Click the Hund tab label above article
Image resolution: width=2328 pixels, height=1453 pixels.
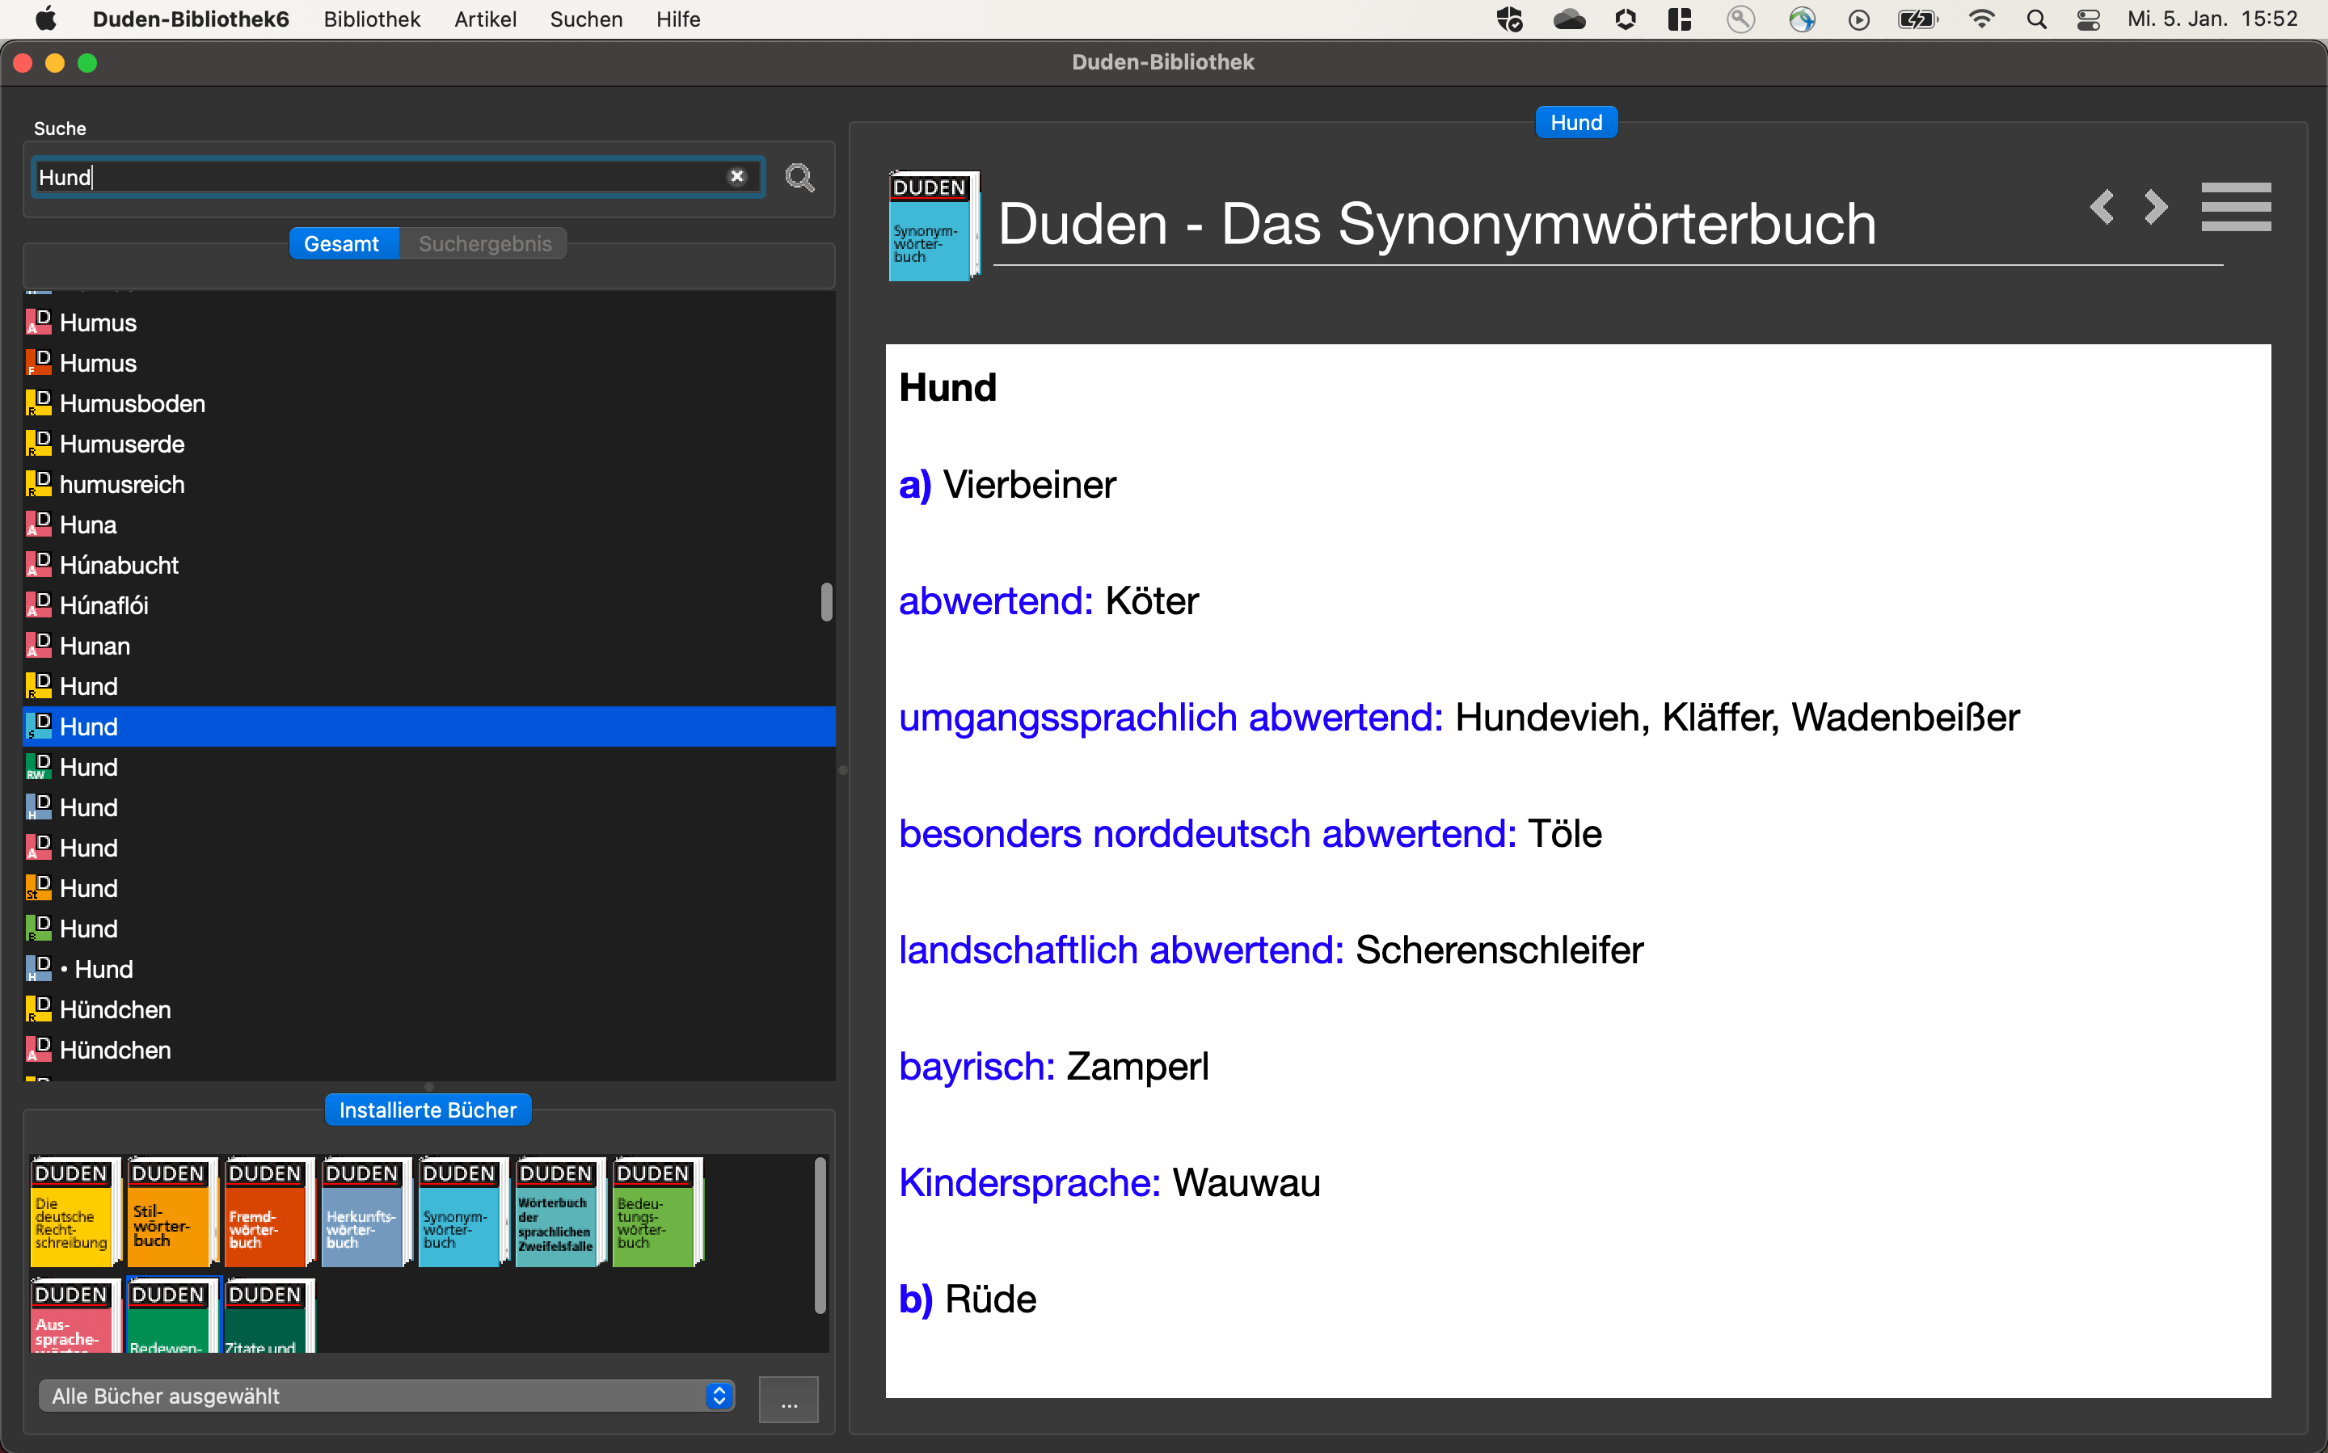[1575, 123]
